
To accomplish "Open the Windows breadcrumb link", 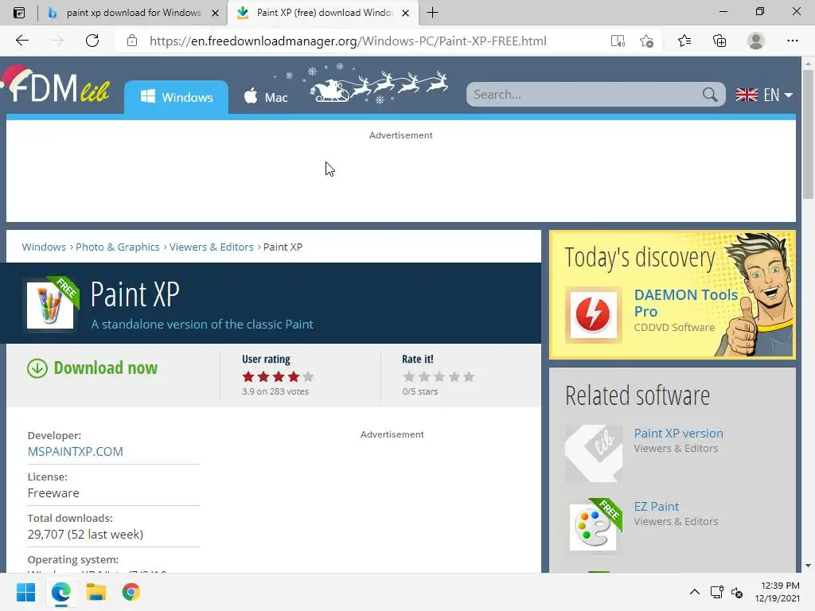I will click(44, 247).
